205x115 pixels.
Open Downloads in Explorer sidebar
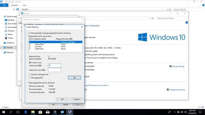point(11,24)
